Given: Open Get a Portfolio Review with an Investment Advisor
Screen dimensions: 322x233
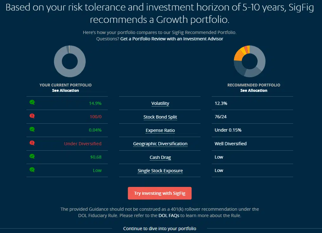Looking at the screenshot, I should pyautogui.click(x=172, y=39).
